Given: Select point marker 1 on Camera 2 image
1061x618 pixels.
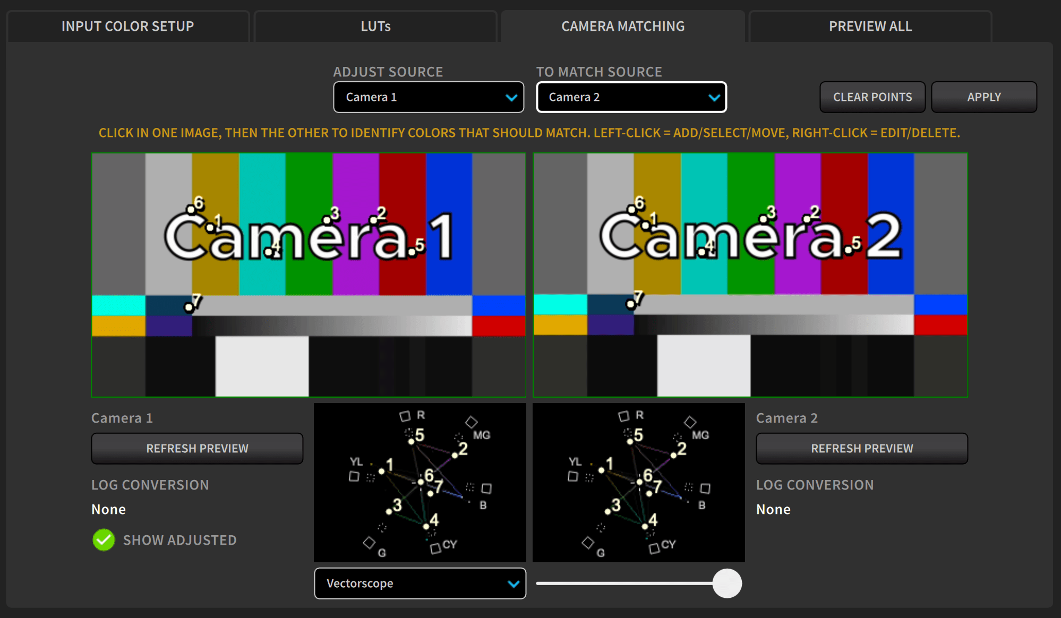Looking at the screenshot, I should click(x=646, y=225).
